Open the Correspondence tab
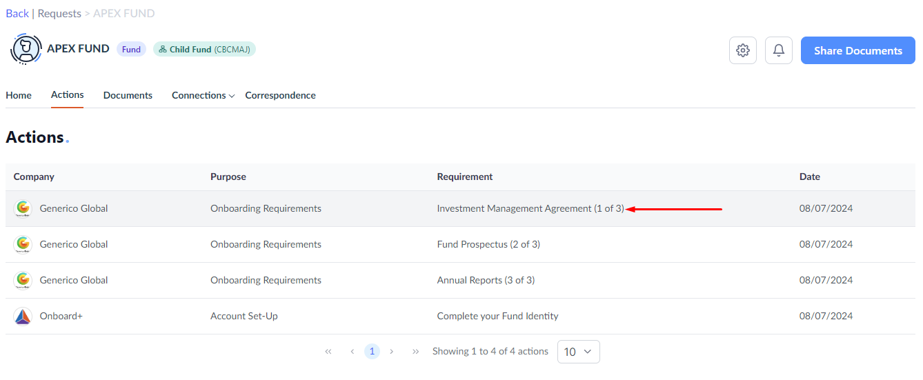The image size is (923, 380). 280,95
